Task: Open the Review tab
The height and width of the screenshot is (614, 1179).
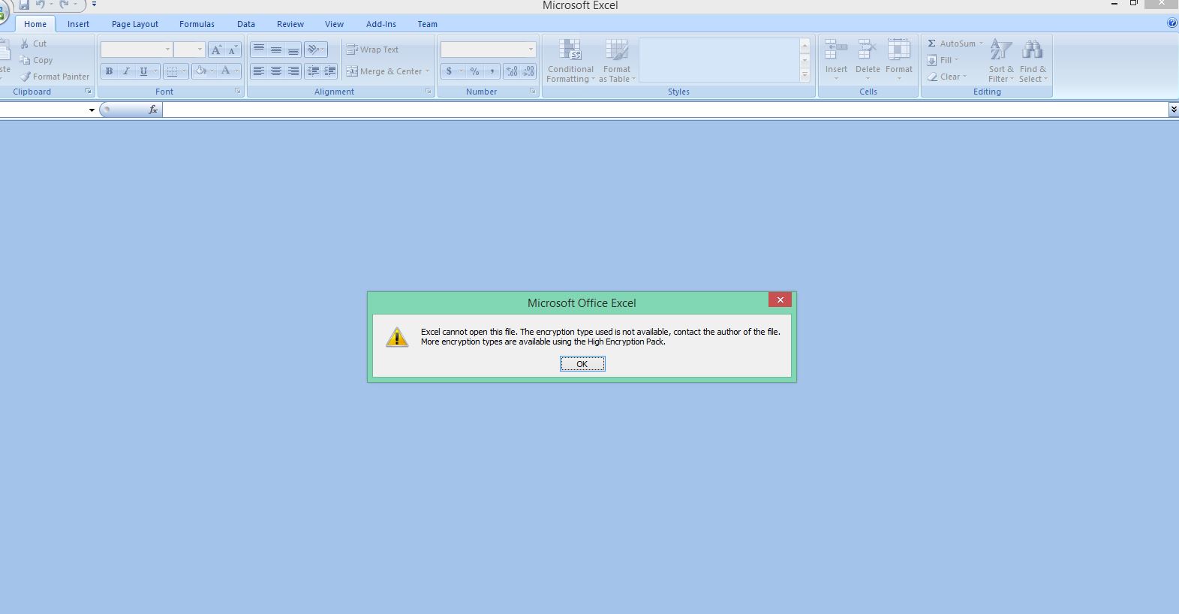Action: (290, 24)
